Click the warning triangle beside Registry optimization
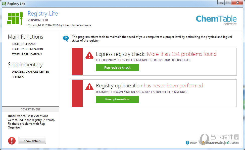 pos(89,87)
